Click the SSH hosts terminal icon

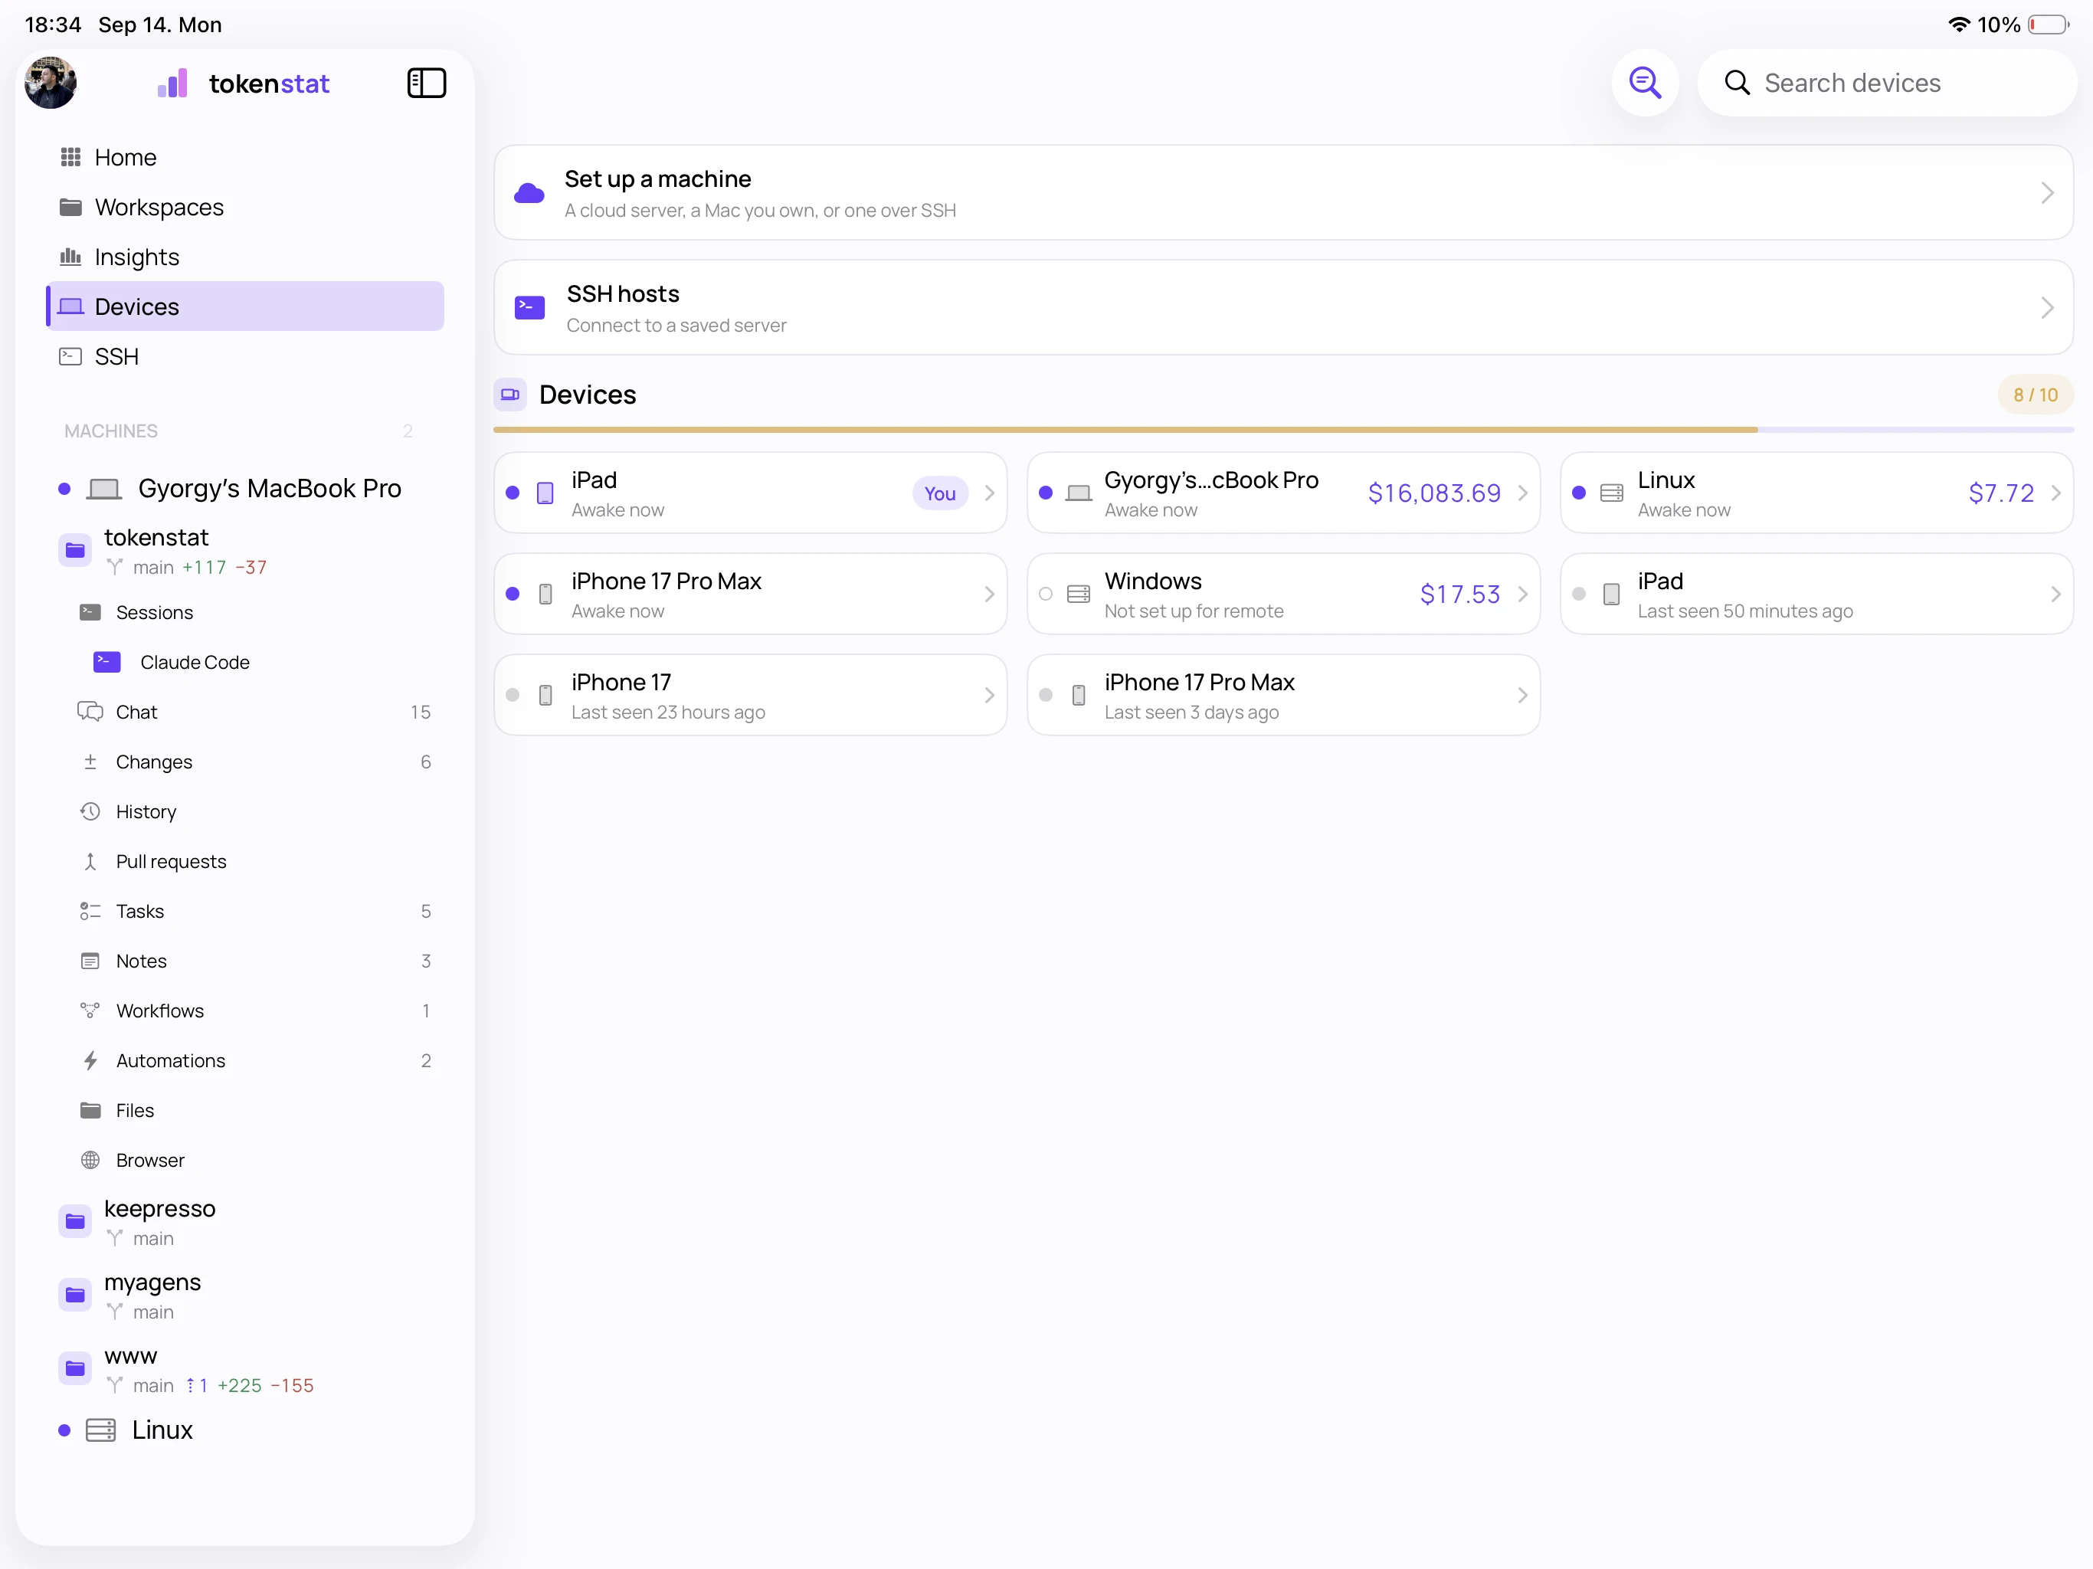[x=529, y=307]
